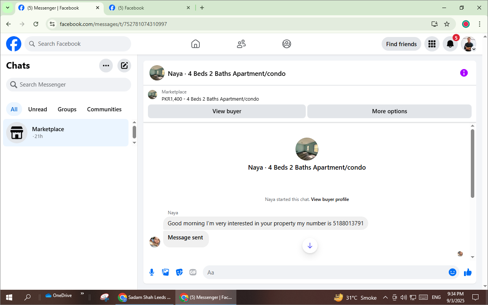Screen dimensions: 488x305
Task: Open the emoji picker in message box
Action: tap(453, 272)
